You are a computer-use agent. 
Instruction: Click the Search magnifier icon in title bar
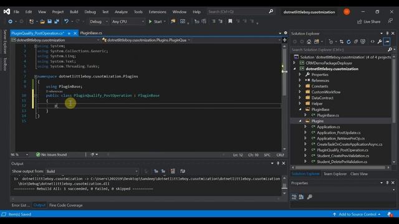click(x=271, y=11)
